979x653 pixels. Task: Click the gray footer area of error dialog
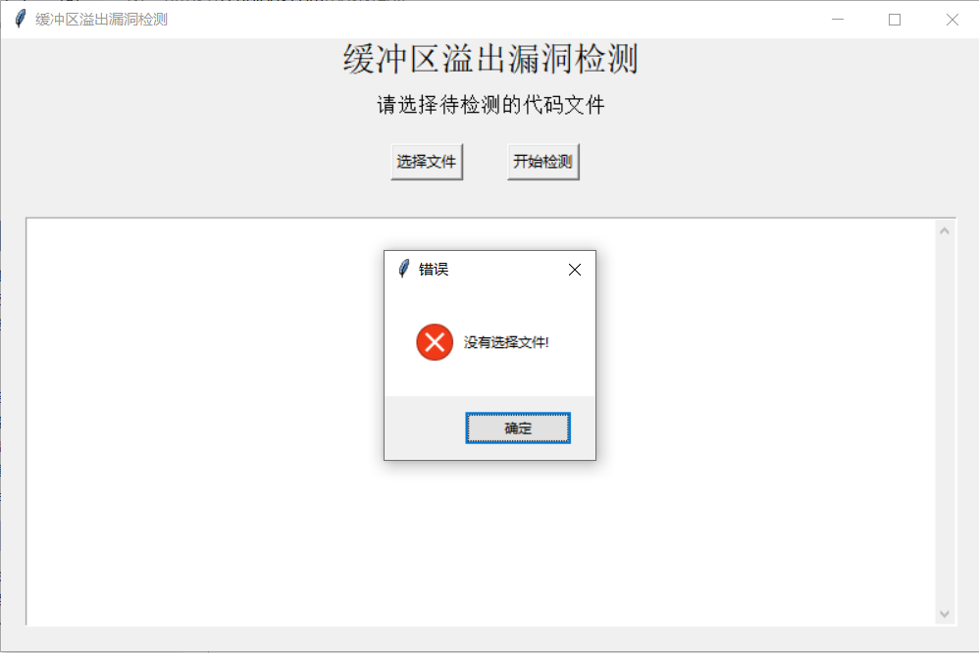(425, 428)
